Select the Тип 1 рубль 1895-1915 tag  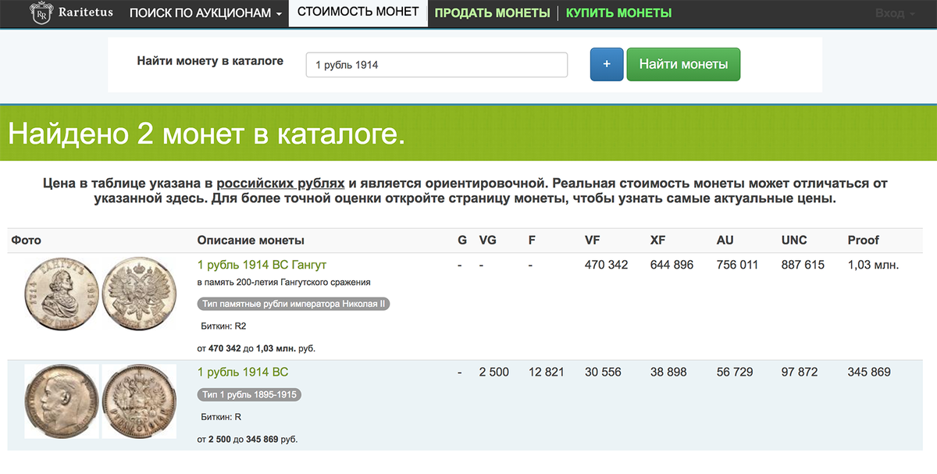249,395
